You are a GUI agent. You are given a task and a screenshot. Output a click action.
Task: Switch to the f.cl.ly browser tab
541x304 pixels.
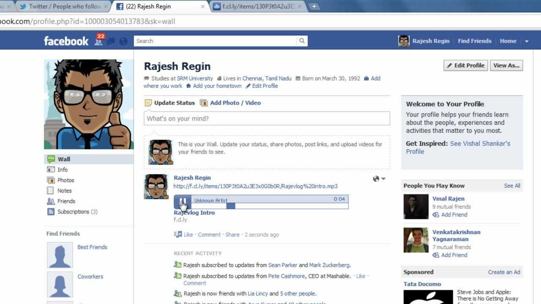pyautogui.click(x=258, y=6)
